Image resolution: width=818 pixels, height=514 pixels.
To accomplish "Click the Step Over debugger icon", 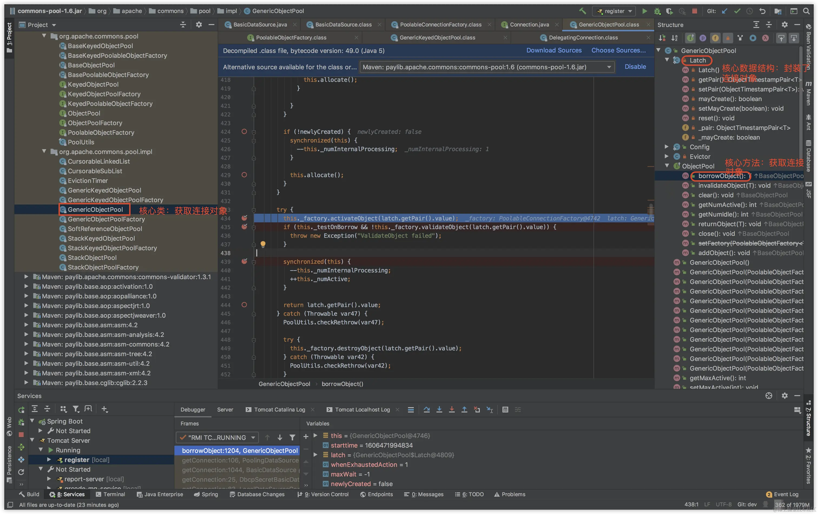I will click(x=427, y=409).
